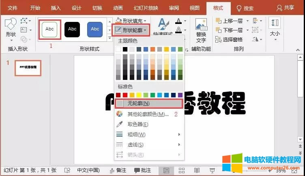The image size is (305, 176).
Task: Open reading view from status bar
Action: click(x=197, y=170)
